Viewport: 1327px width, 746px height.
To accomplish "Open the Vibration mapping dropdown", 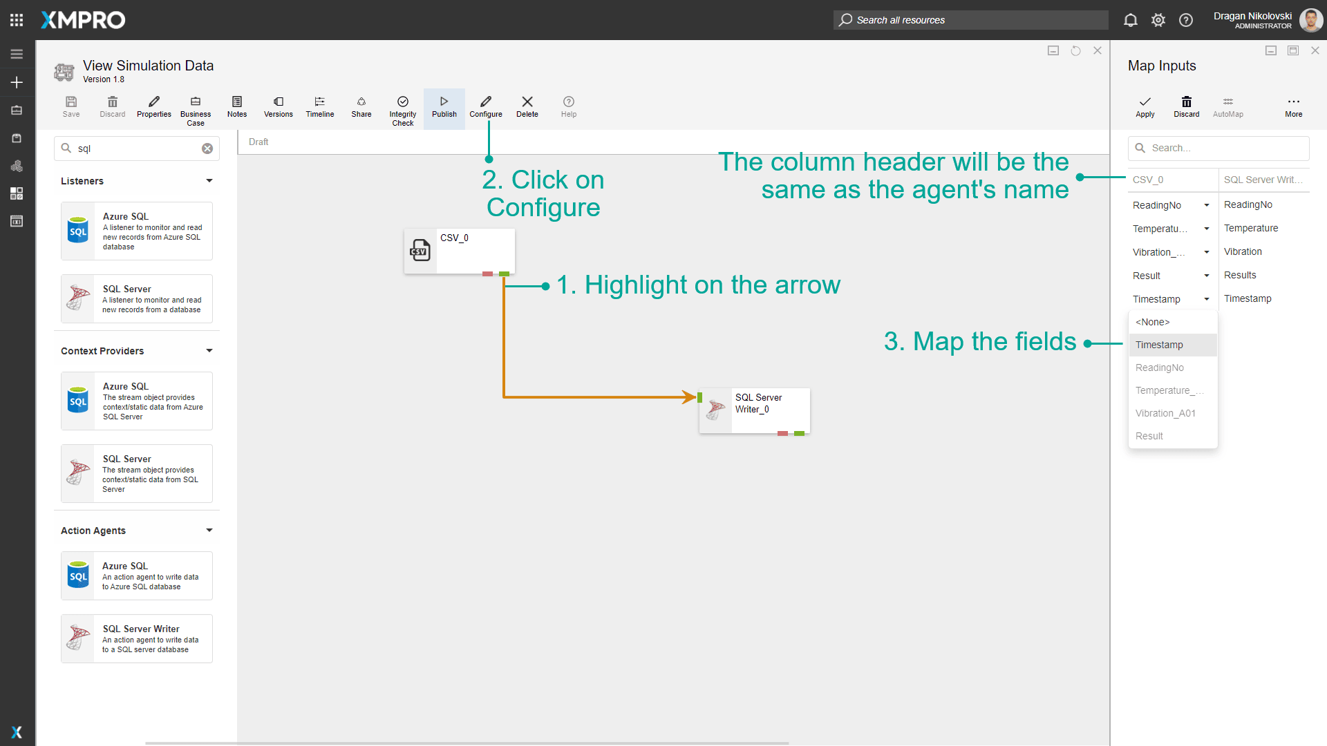I will [1206, 252].
